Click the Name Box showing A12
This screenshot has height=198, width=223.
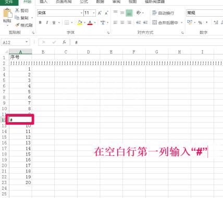click(x=15, y=43)
